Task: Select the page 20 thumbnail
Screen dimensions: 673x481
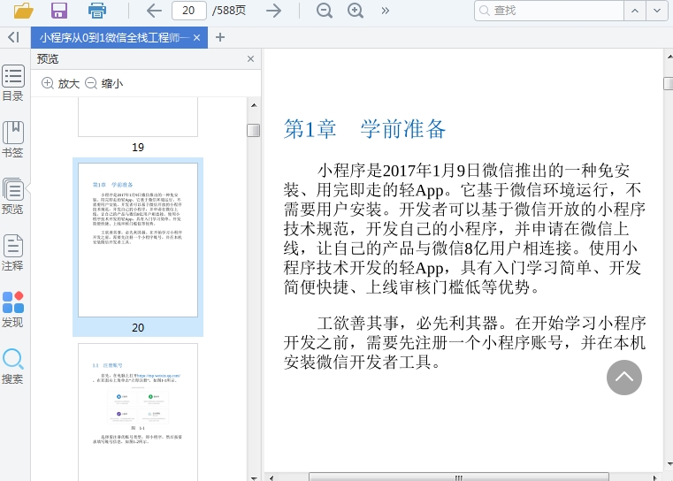Action: (138, 240)
